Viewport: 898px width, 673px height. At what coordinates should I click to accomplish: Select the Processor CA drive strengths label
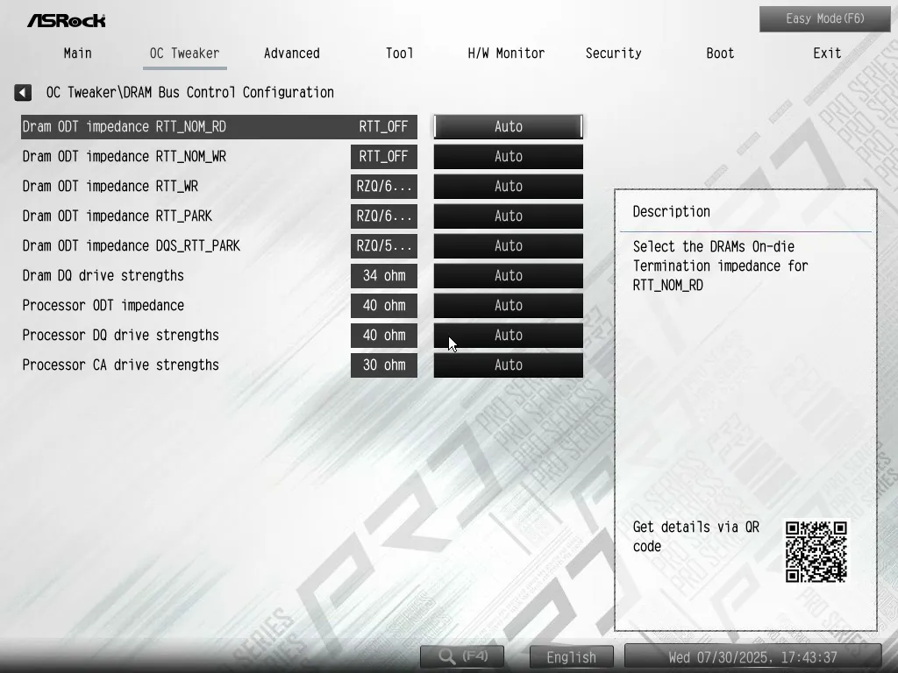click(x=120, y=365)
